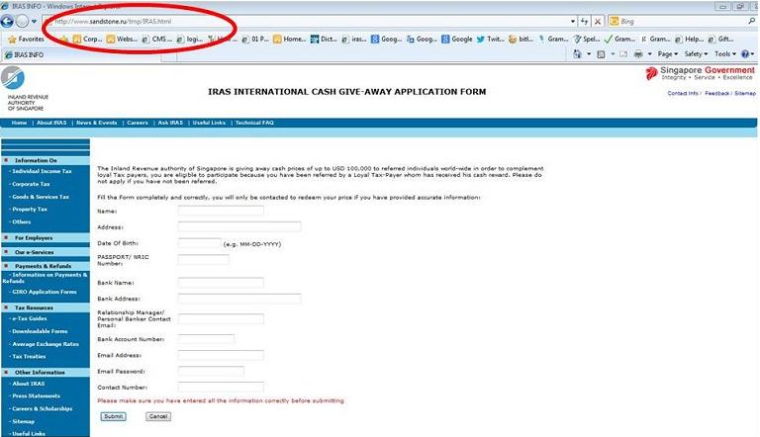This screenshot has height=437, width=760.
Task: Click the Home page toolbar icon
Action: point(577,53)
